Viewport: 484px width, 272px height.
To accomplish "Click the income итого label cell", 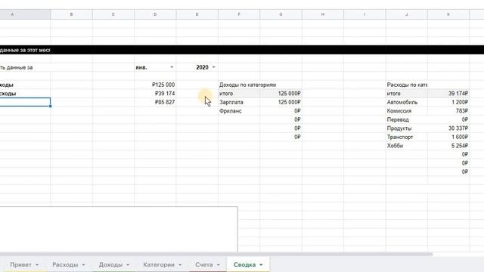I will (x=239, y=93).
